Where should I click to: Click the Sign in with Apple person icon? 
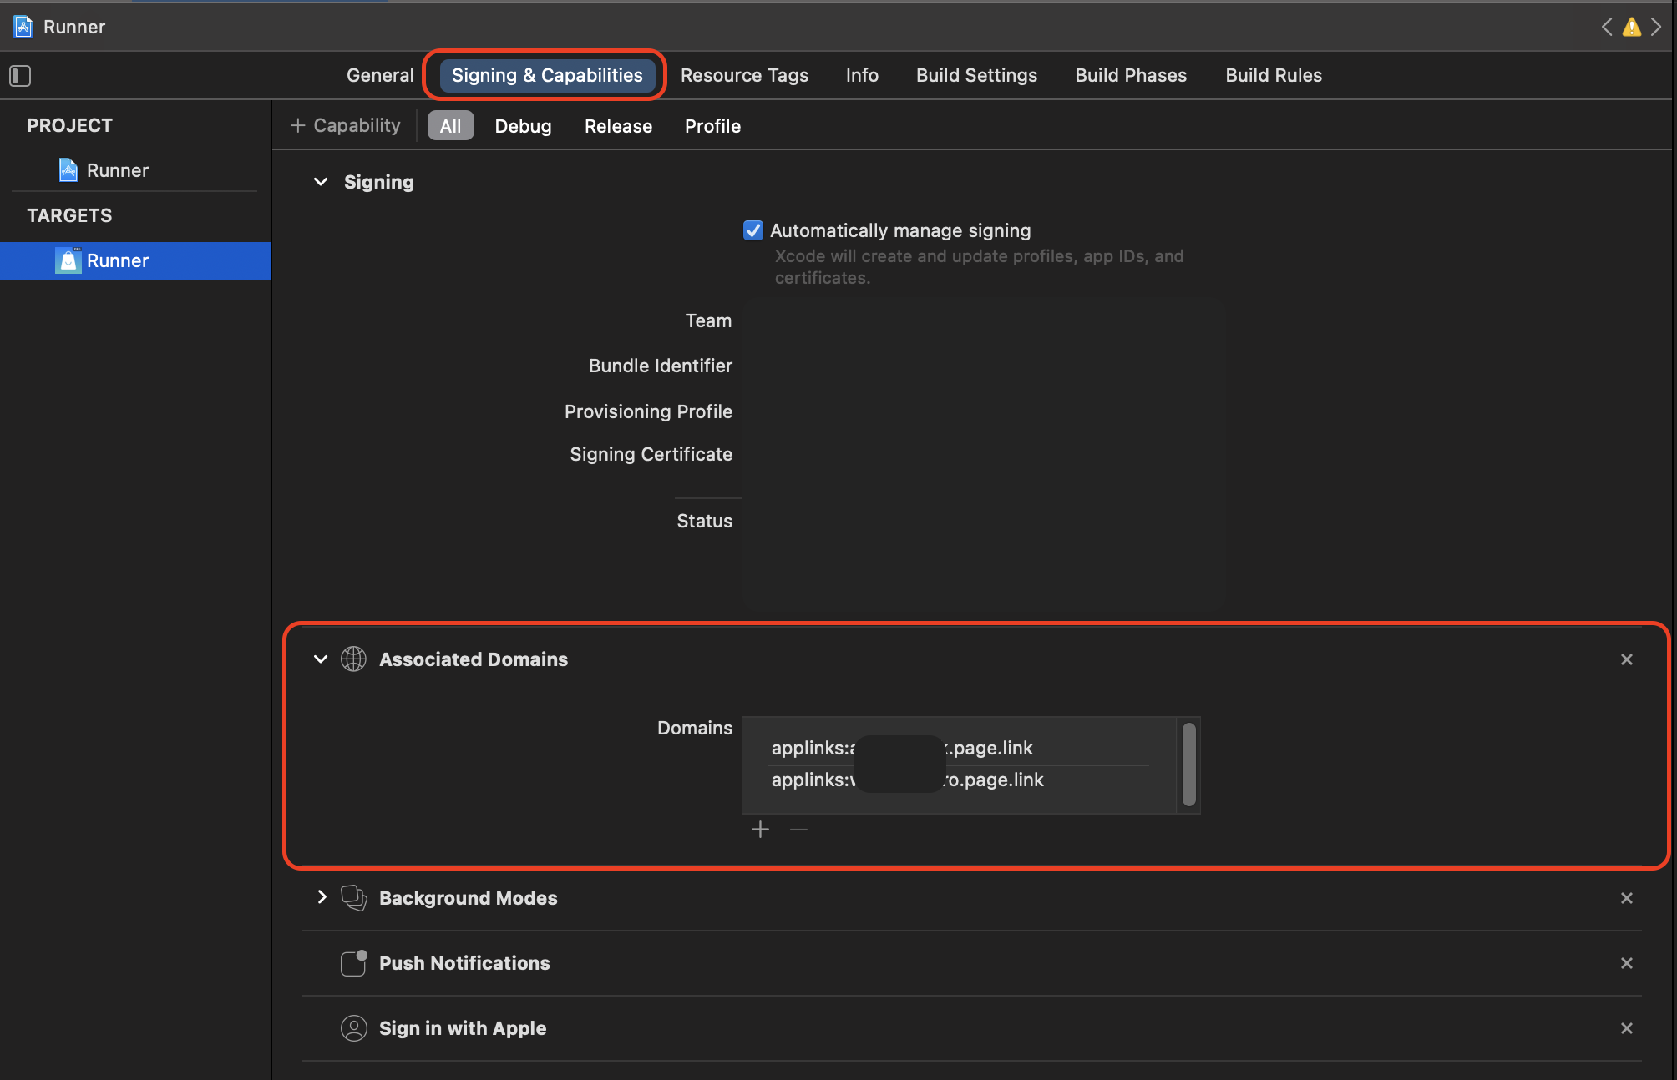coord(353,1028)
